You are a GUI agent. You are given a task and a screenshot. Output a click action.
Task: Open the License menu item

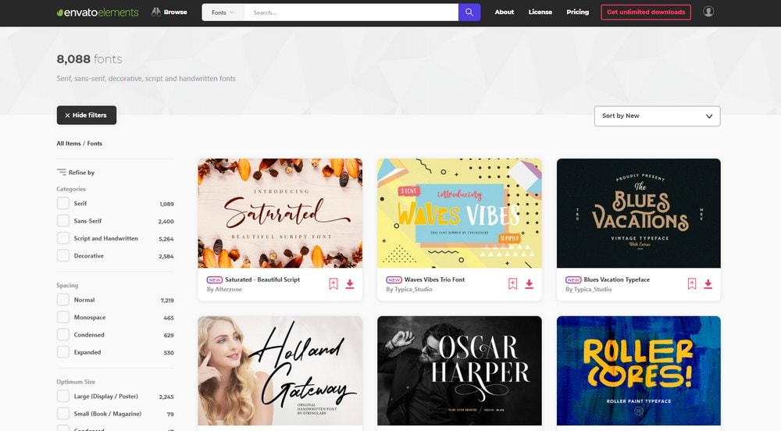pos(540,12)
